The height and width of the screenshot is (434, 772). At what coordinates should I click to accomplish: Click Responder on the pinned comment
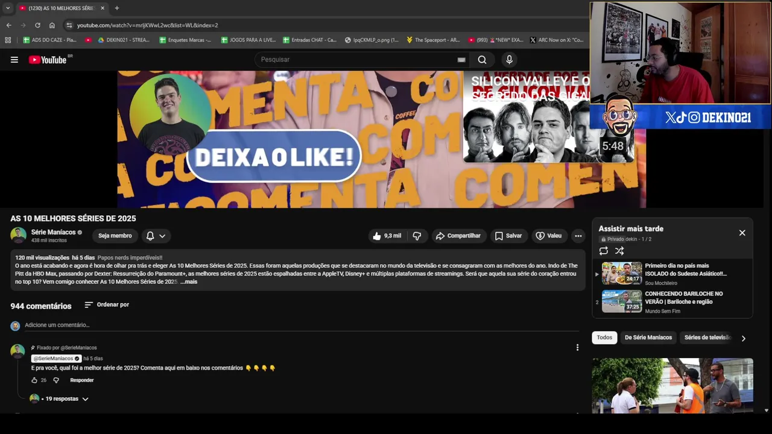[x=82, y=380]
